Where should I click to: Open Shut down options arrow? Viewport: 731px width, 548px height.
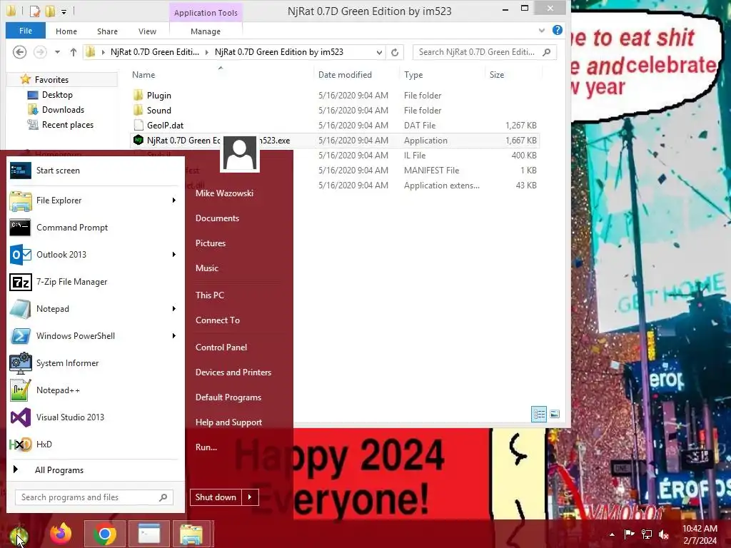click(250, 497)
